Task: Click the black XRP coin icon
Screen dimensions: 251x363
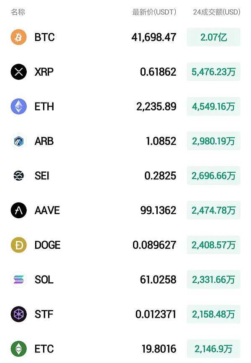Action: (x=18, y=72)
